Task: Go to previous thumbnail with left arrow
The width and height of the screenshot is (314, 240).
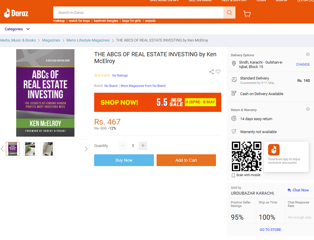Action: point(2,149)
